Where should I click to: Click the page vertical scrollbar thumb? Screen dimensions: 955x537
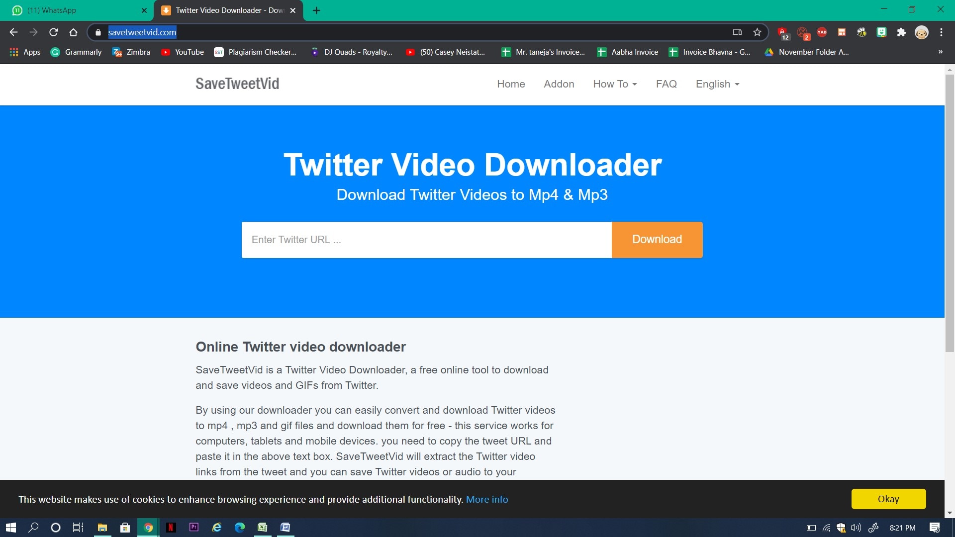pos(950,213)
